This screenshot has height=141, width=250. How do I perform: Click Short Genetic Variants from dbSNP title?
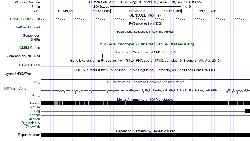pyautogui.click(x=145, y=52)
